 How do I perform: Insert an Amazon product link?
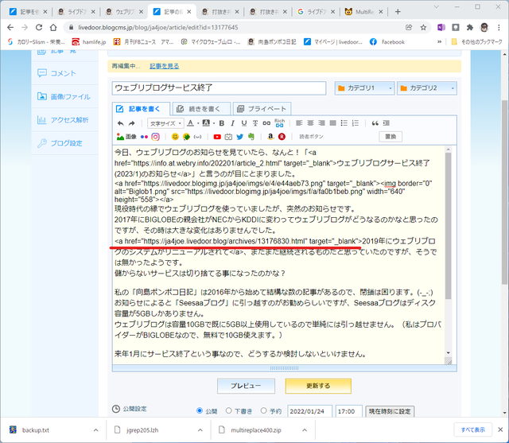[270, 137]
